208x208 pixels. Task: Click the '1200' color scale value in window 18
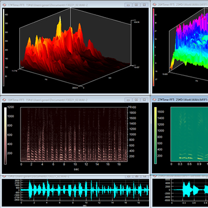coord(11,107)
